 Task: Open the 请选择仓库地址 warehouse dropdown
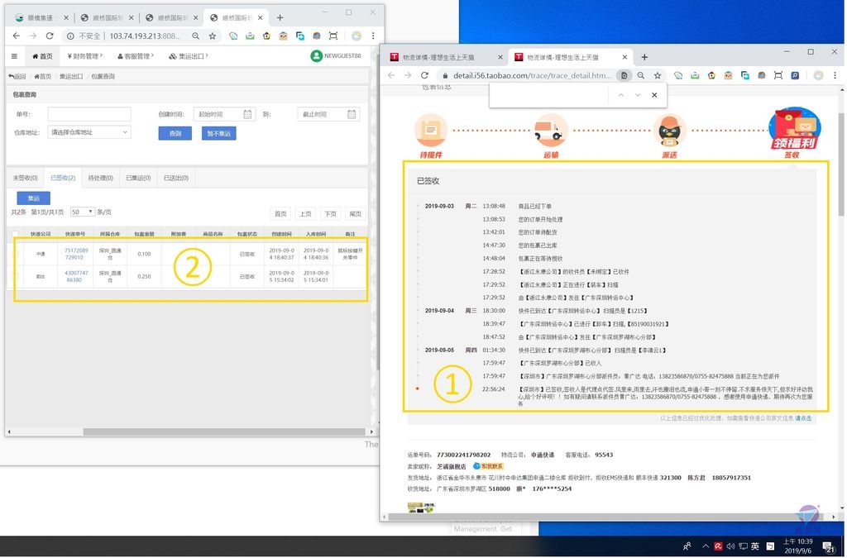click(89, 132)
